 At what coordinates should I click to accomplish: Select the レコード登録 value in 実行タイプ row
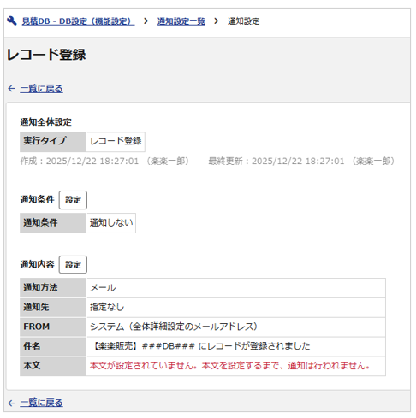(116, 142)
